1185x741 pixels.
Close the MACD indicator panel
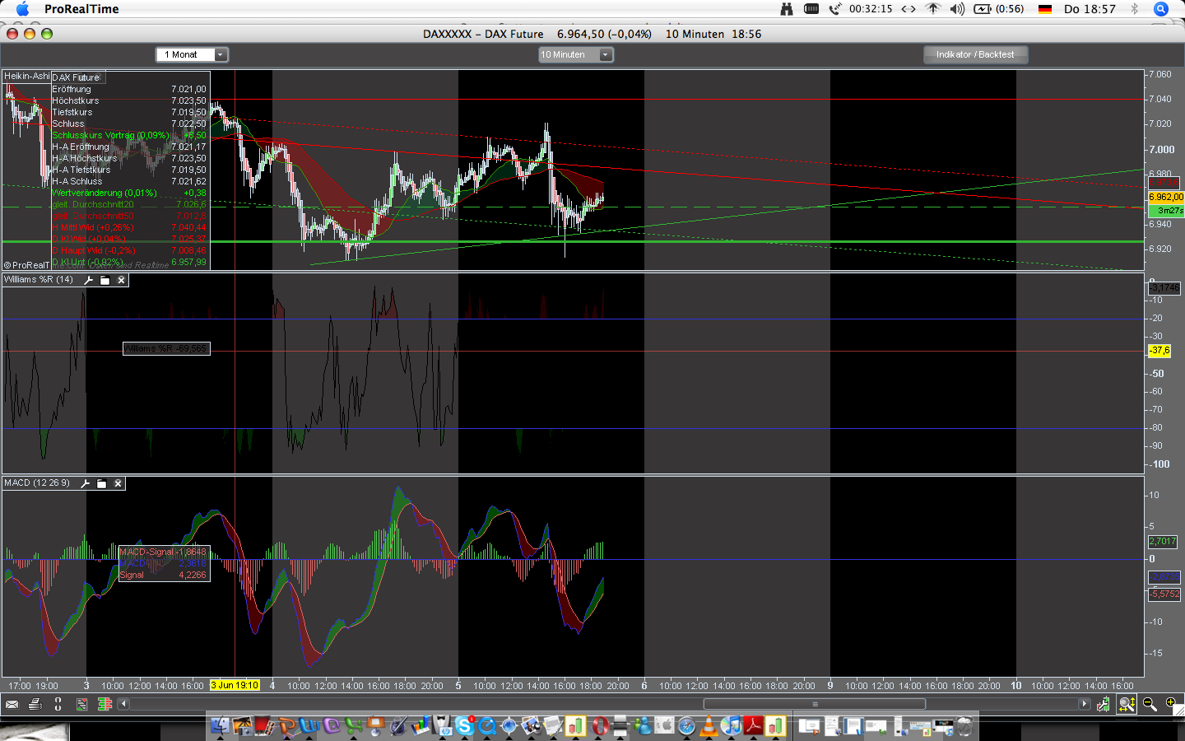(x=118, y=483)
